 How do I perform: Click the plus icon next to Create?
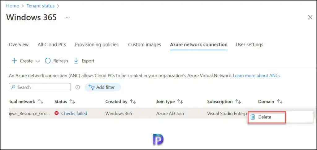coord(14,61)
